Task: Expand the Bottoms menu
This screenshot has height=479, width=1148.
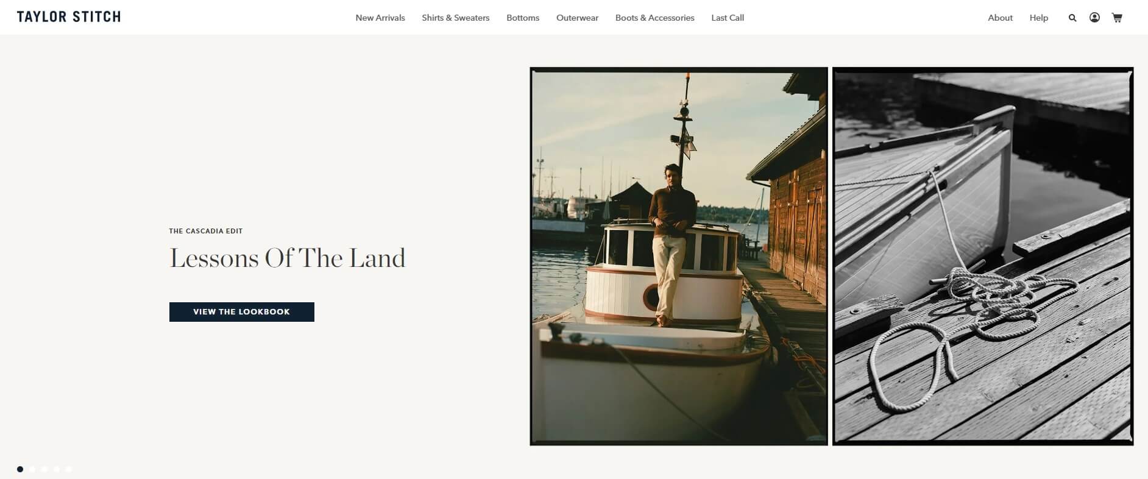Action: click(x=523, y=18)
